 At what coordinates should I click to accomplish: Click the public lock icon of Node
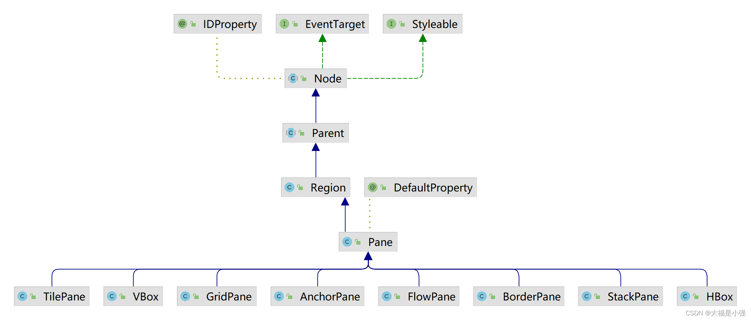303,78
